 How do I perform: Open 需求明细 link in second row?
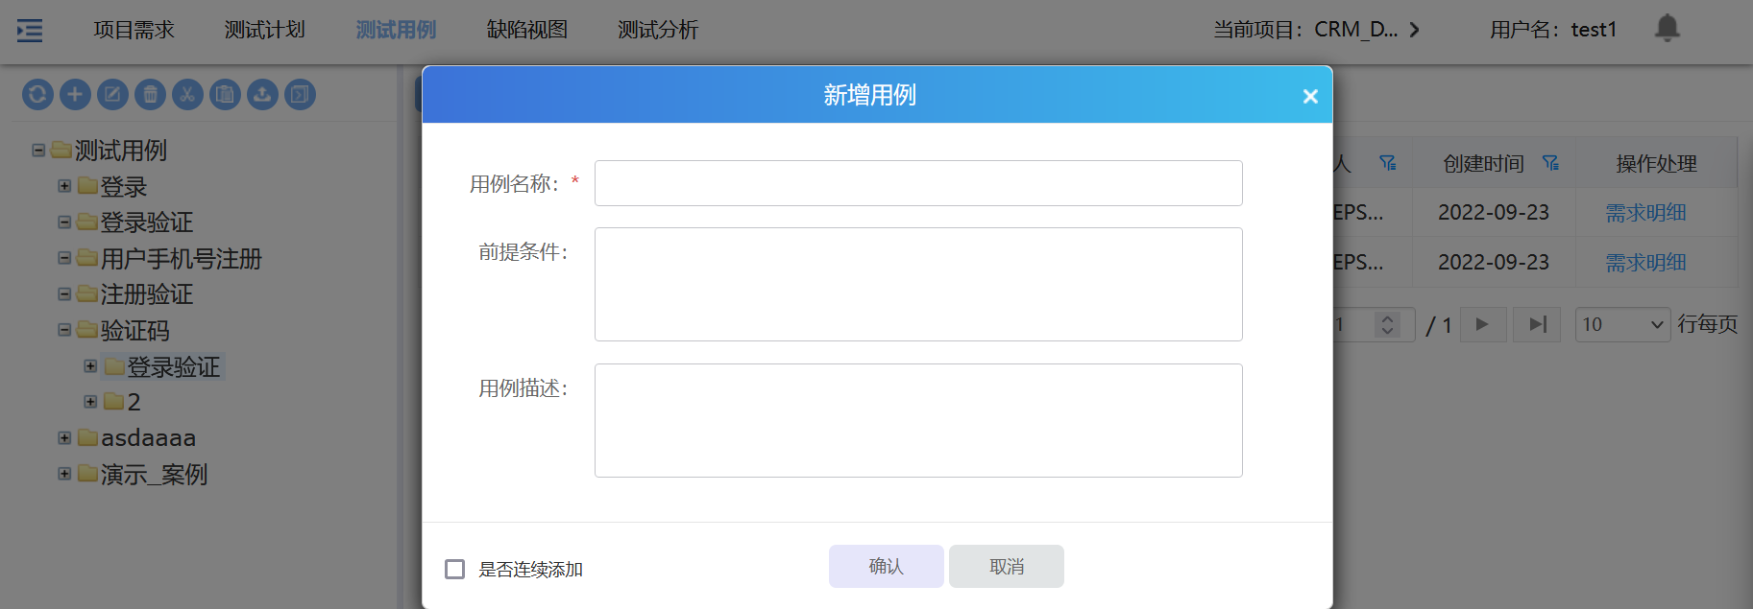[x=1646, y=263]
